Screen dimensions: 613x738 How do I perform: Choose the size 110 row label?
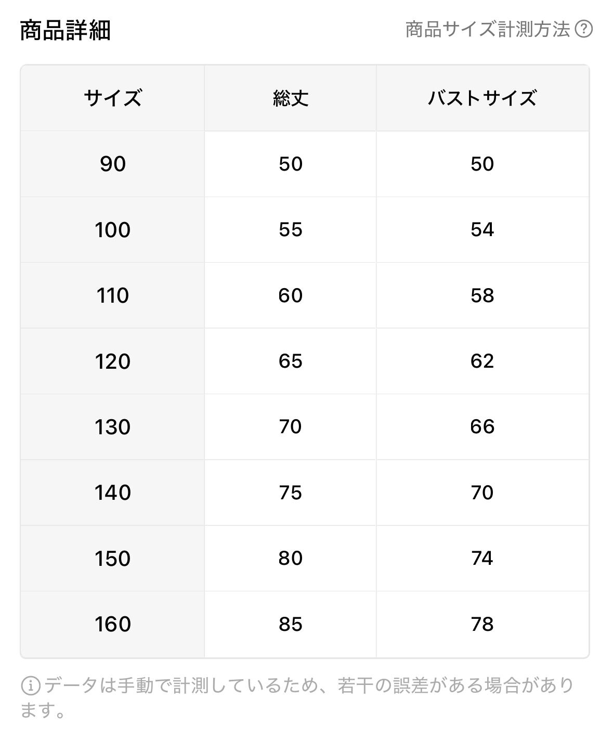pyautogui.click(x=112, y=295)
